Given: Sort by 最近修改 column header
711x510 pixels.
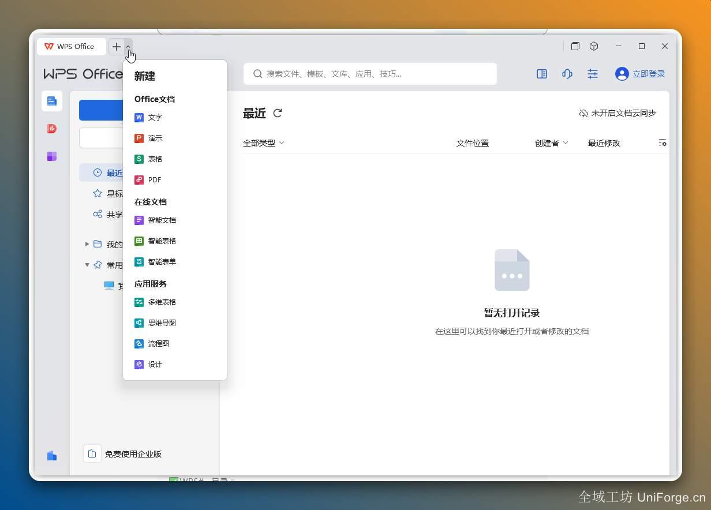Looking at the screenshot, I should click(604, 143).
